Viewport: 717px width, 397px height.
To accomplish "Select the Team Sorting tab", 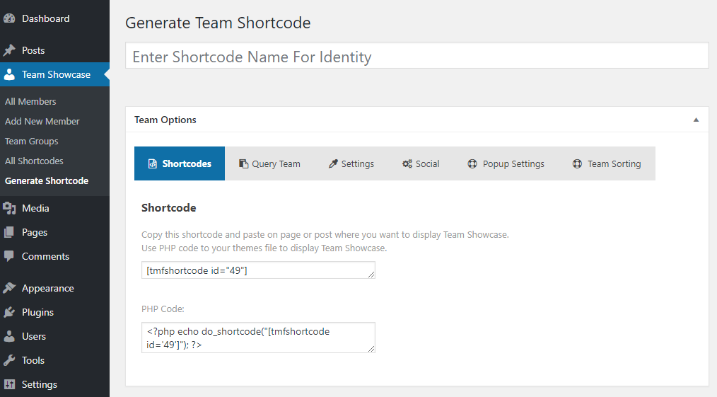I will coord(607,163).
